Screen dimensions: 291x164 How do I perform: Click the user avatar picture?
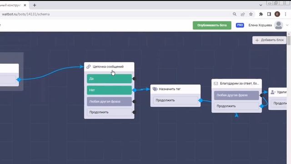pos(279,25)
